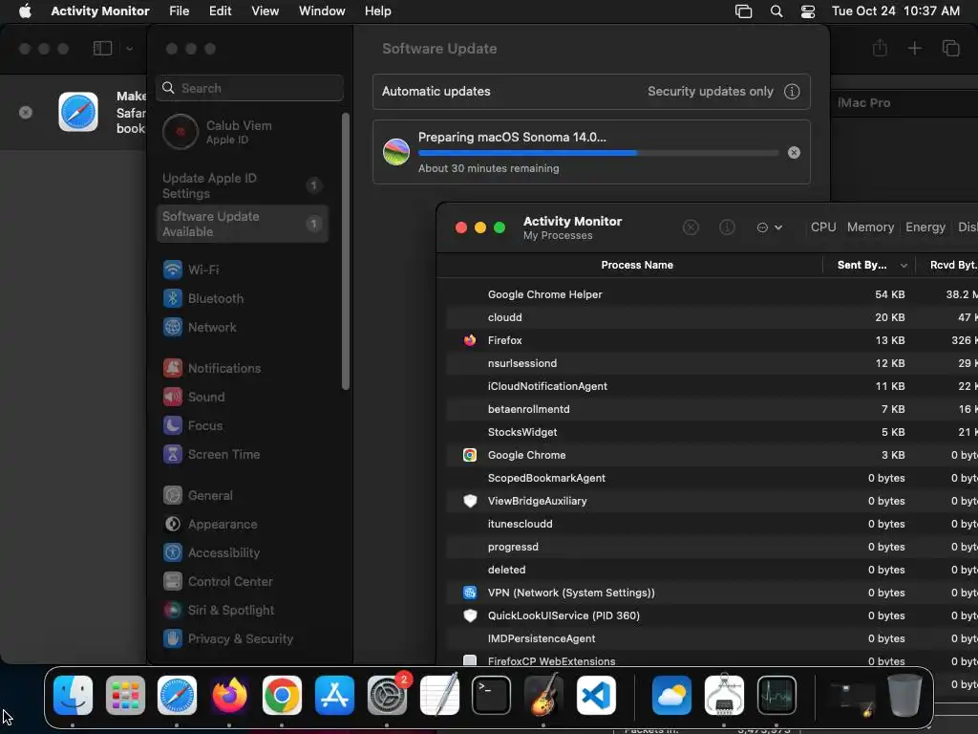This screenshot has height=734, width=978.
Task: Switch to the Memory tab
Action: click(870, 227)
